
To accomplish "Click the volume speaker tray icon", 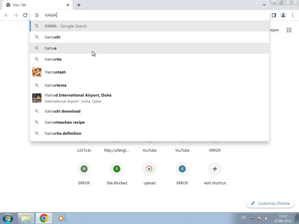I will (267, 218).
